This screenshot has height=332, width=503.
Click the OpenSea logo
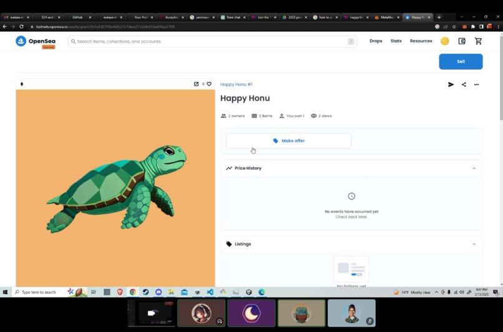36,41
